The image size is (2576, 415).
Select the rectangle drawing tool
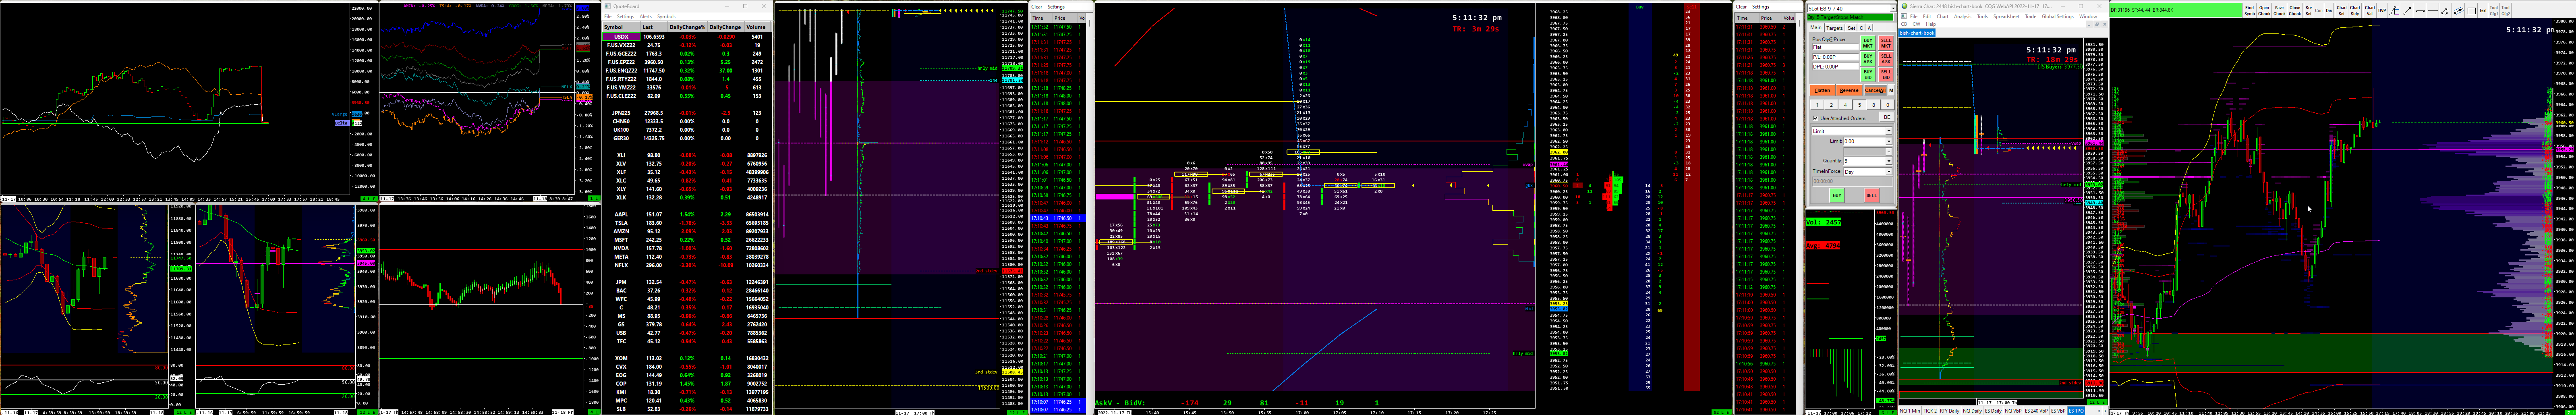coord(2471,11)
